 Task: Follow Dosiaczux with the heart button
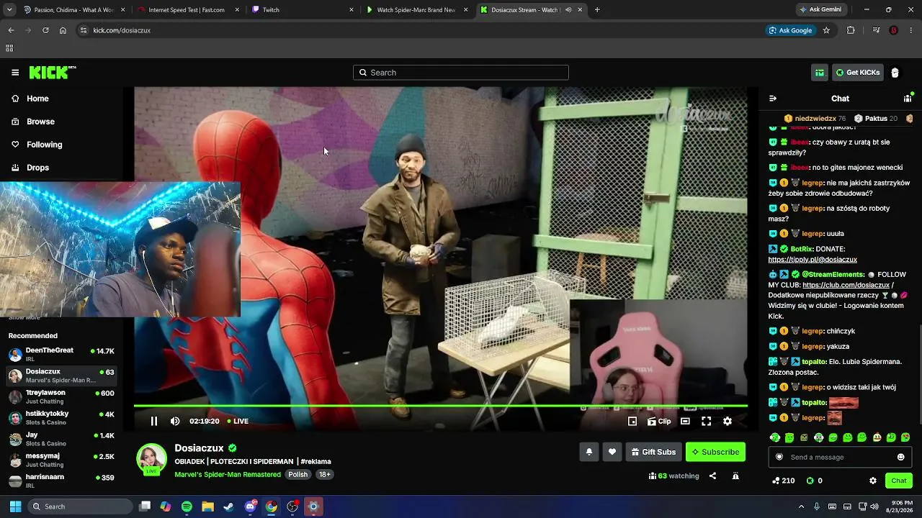612,452
